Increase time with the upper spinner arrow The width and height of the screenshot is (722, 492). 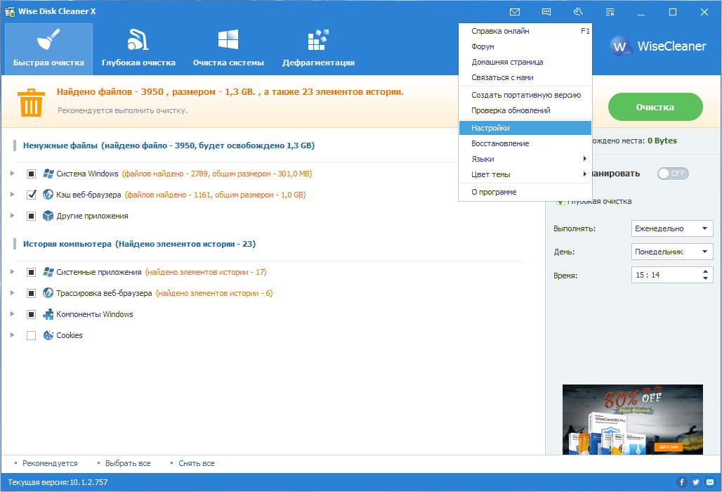705,271
